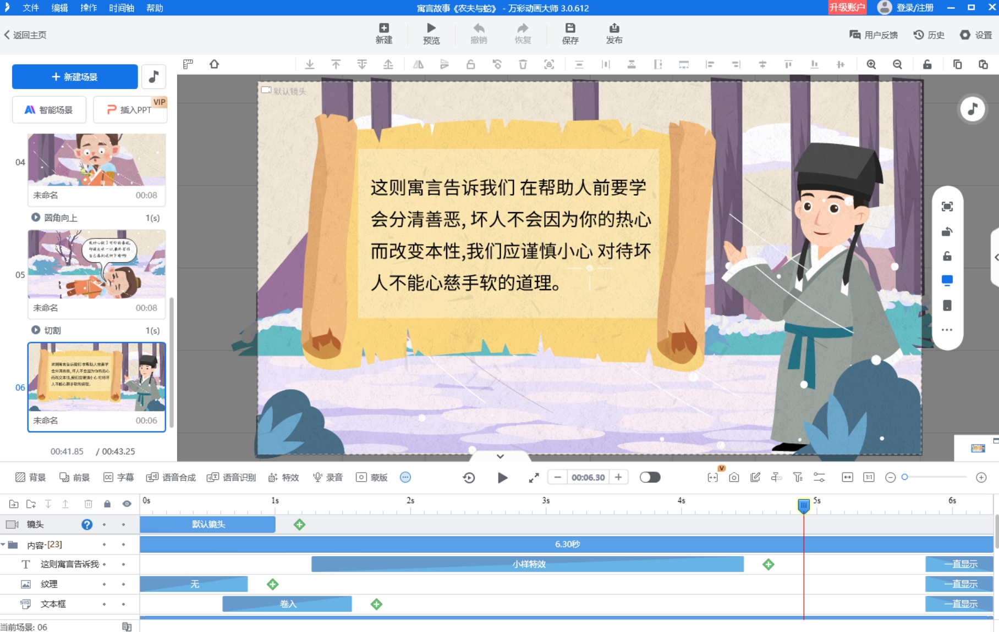999x632 pixels.
Task: Click the blue playhead marker on the timeline
Action: click(x=804, y=505)
